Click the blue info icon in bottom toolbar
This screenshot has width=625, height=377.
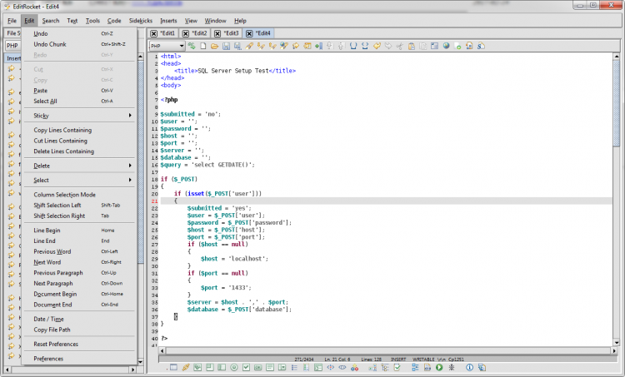click(469, 367)
